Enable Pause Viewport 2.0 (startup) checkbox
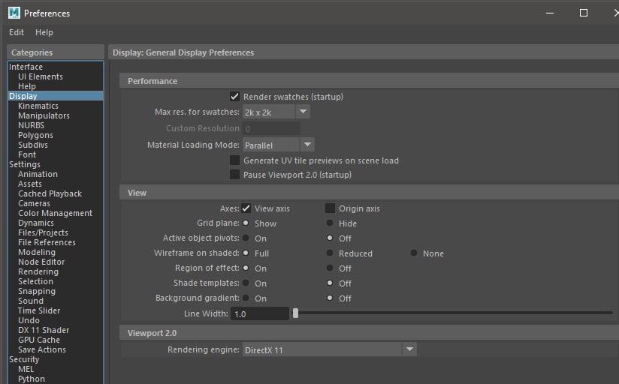This screenshot has height=384, width=619. (x=234, y=174)
